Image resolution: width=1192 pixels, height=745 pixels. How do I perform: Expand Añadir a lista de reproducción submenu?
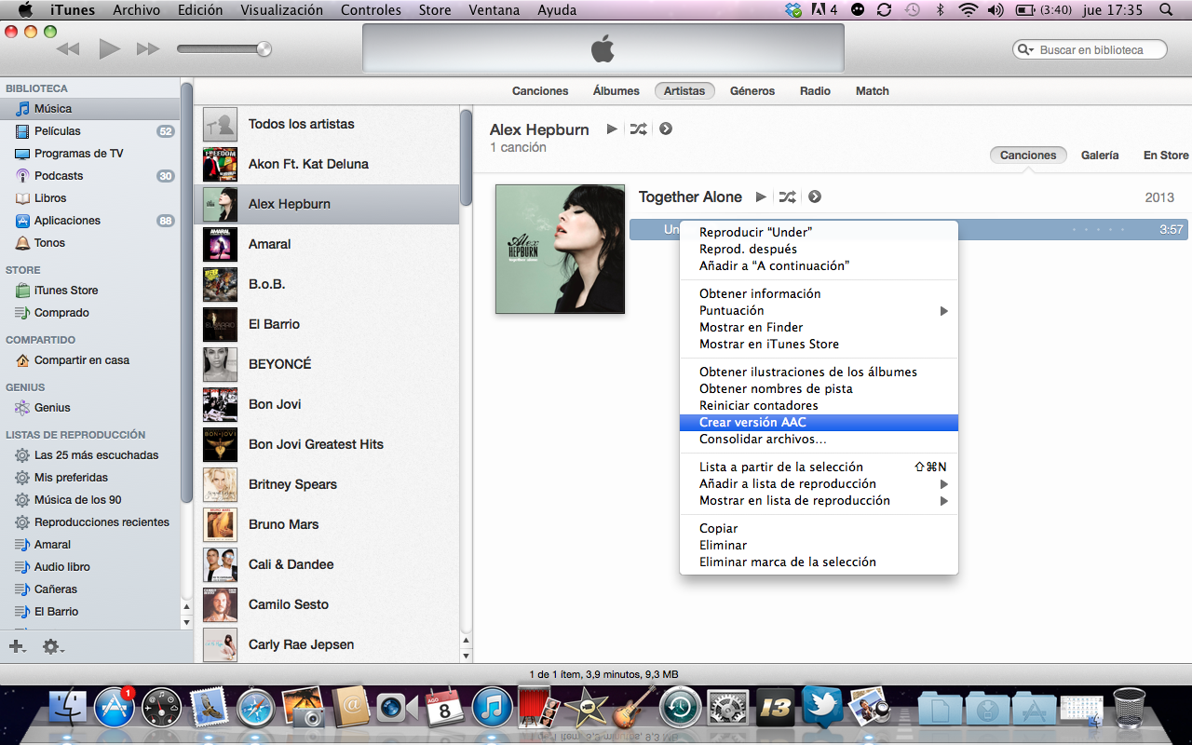[x=819, y=484]
